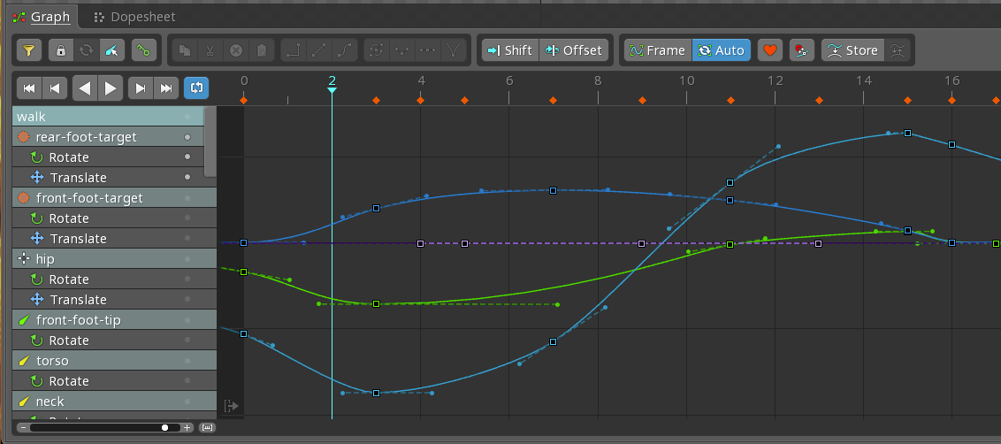Jump to the first frame

point(28,88)
